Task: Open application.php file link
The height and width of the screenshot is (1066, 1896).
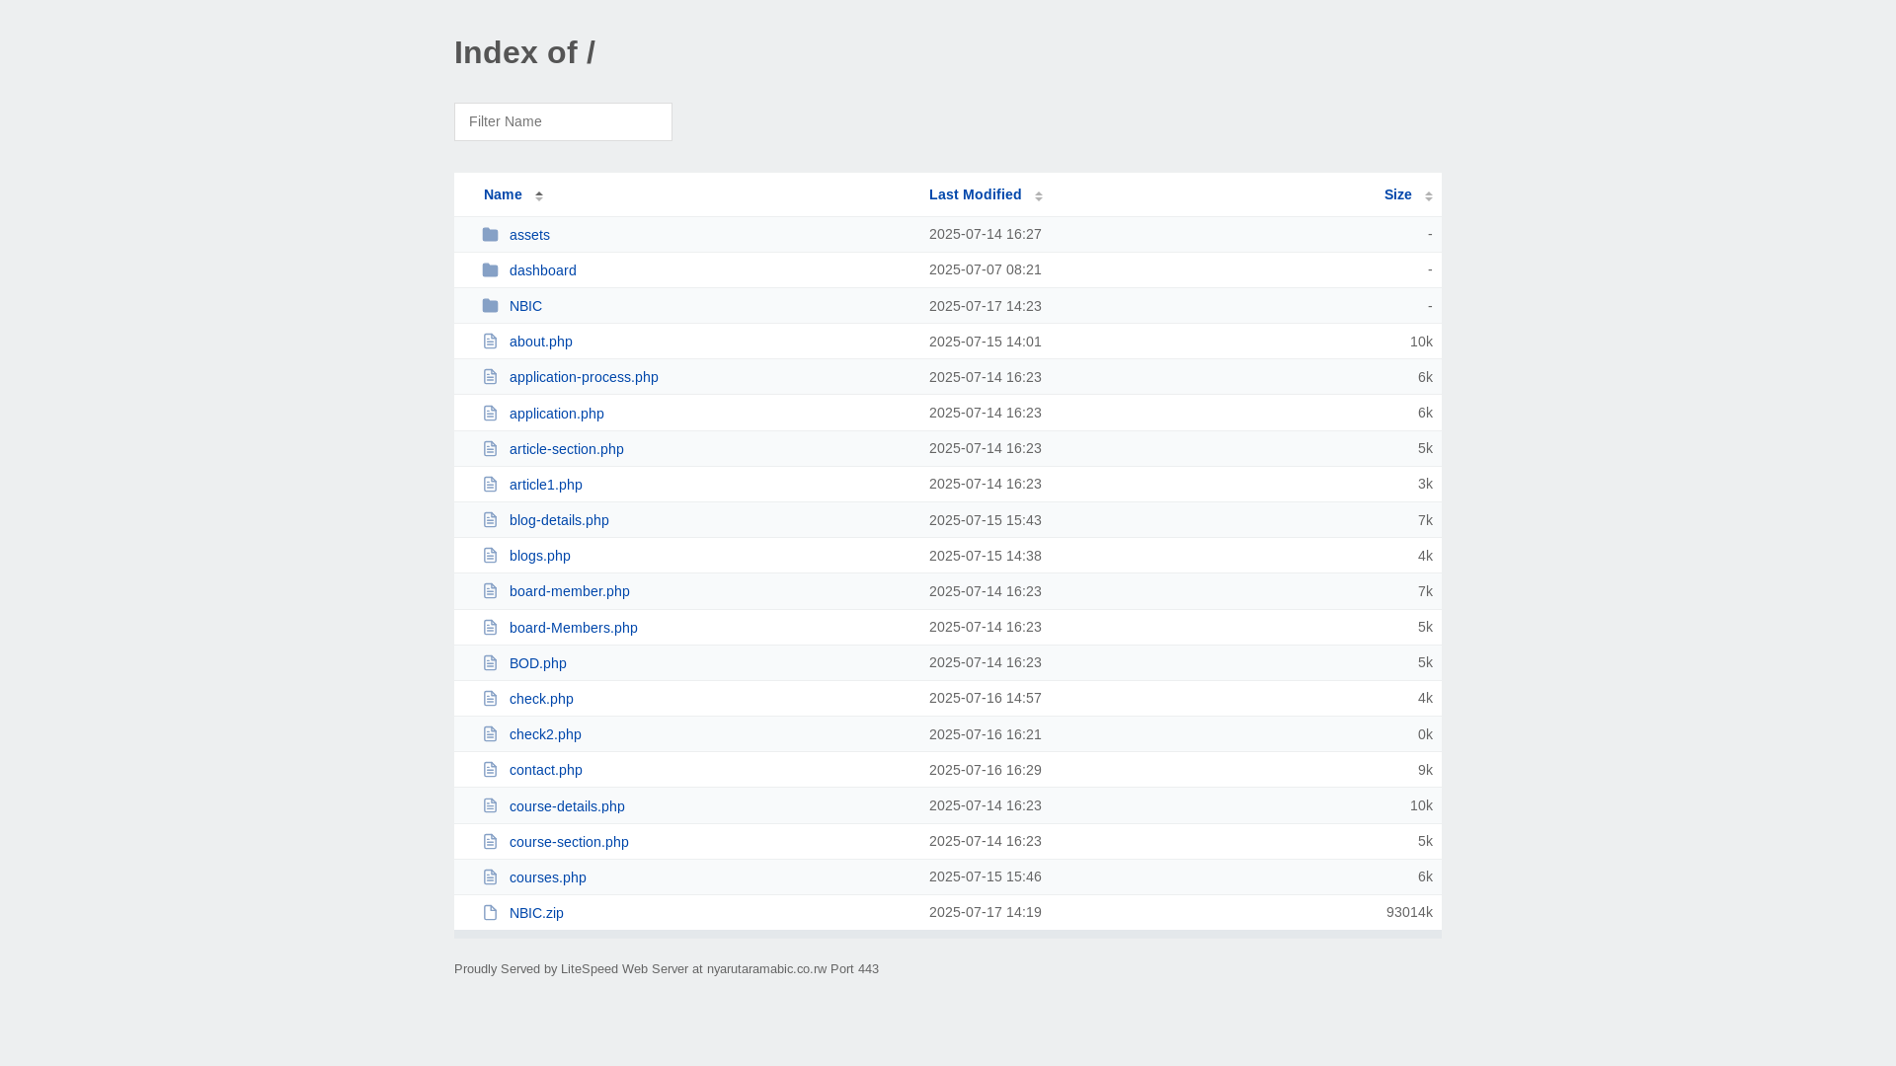Action: coord(557,414)
